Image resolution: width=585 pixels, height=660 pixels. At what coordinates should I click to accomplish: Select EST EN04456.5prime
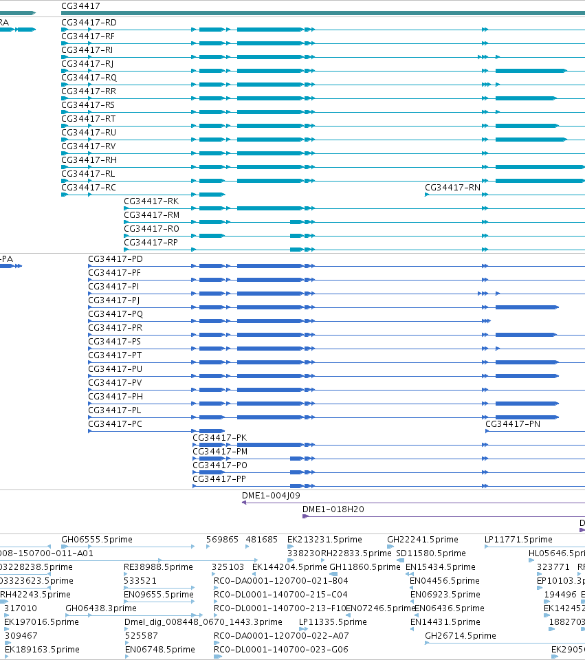point(445,581)
